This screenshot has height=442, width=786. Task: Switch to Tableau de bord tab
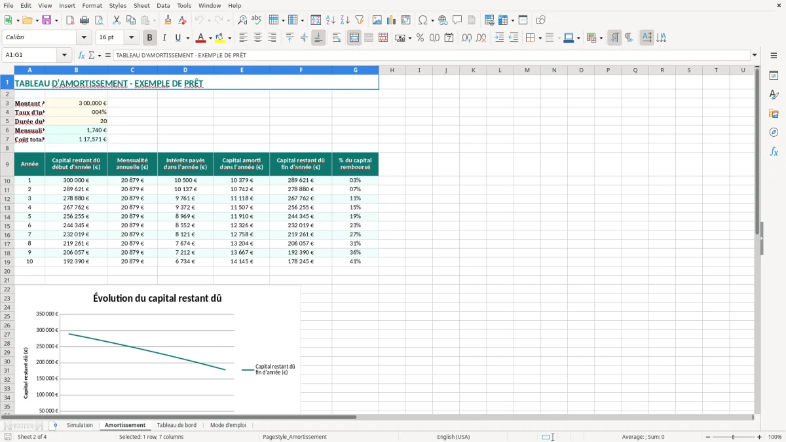tap(176, 426)
